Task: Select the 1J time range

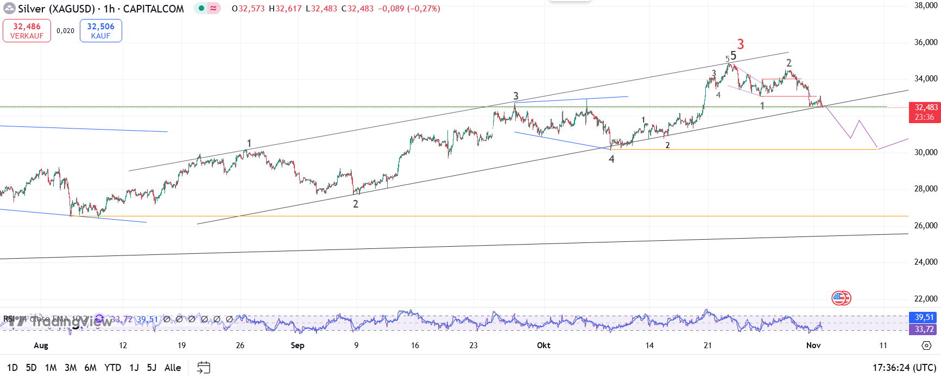Action: [x=134, y=368]
